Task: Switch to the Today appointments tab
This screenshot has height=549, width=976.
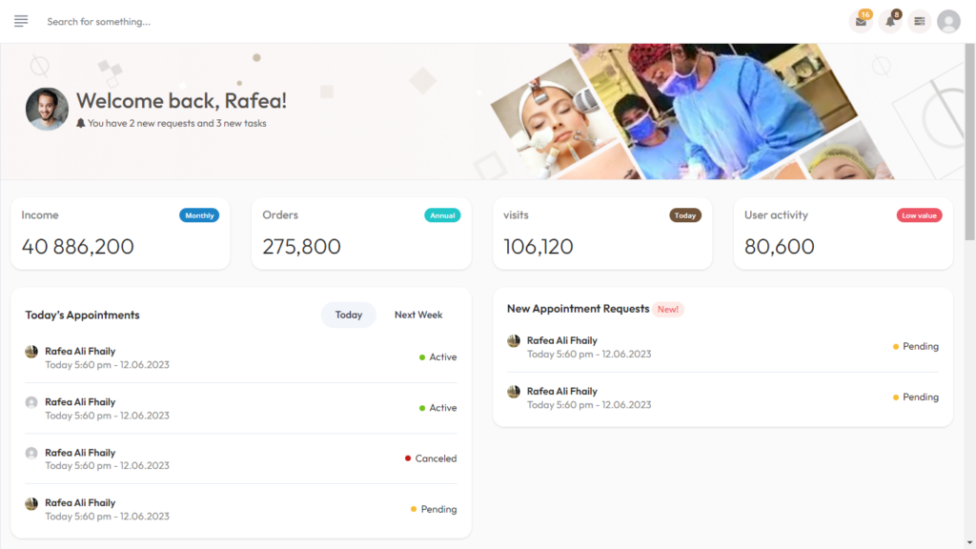Action: (349, 315)
